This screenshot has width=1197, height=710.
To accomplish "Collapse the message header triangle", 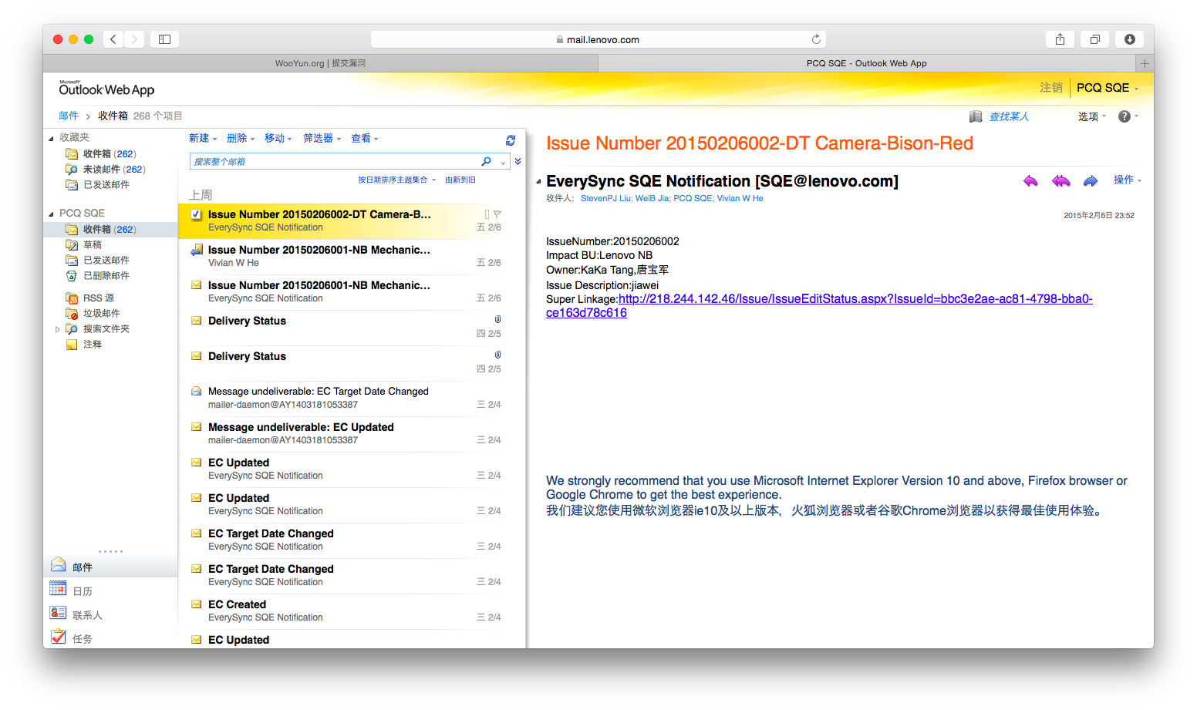I will (538, 182).
